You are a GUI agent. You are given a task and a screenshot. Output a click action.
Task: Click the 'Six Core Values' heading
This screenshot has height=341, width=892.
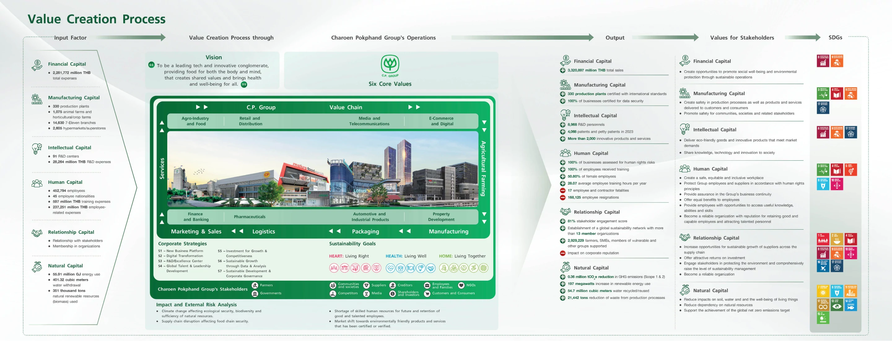click(390, 84)
